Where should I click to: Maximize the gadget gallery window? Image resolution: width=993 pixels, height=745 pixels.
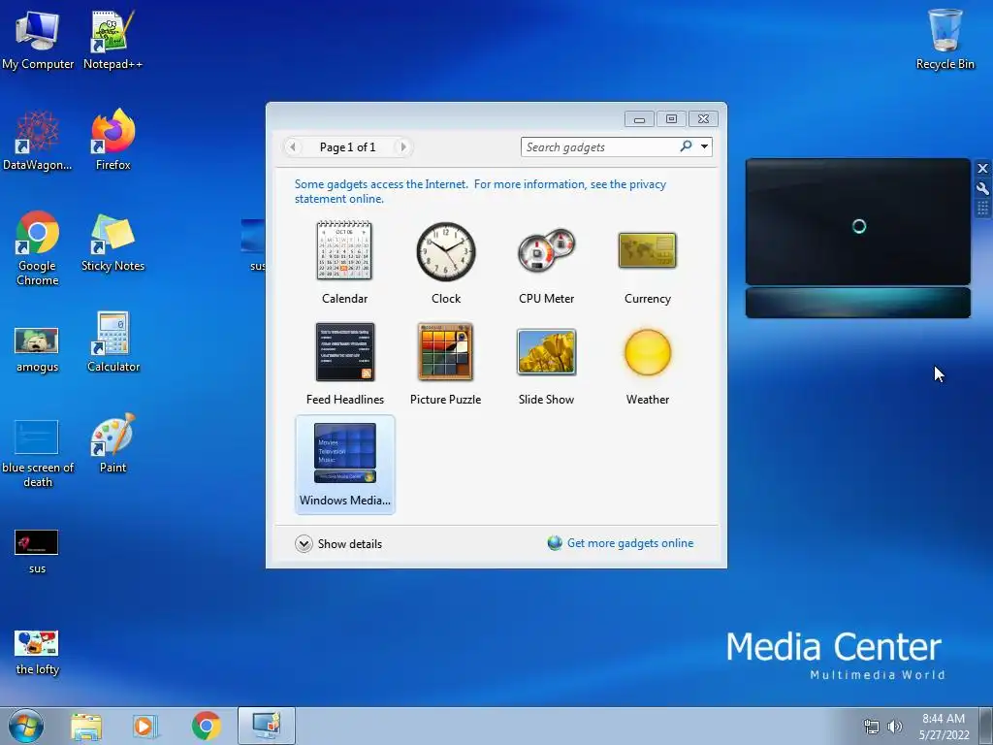[671, 119]
